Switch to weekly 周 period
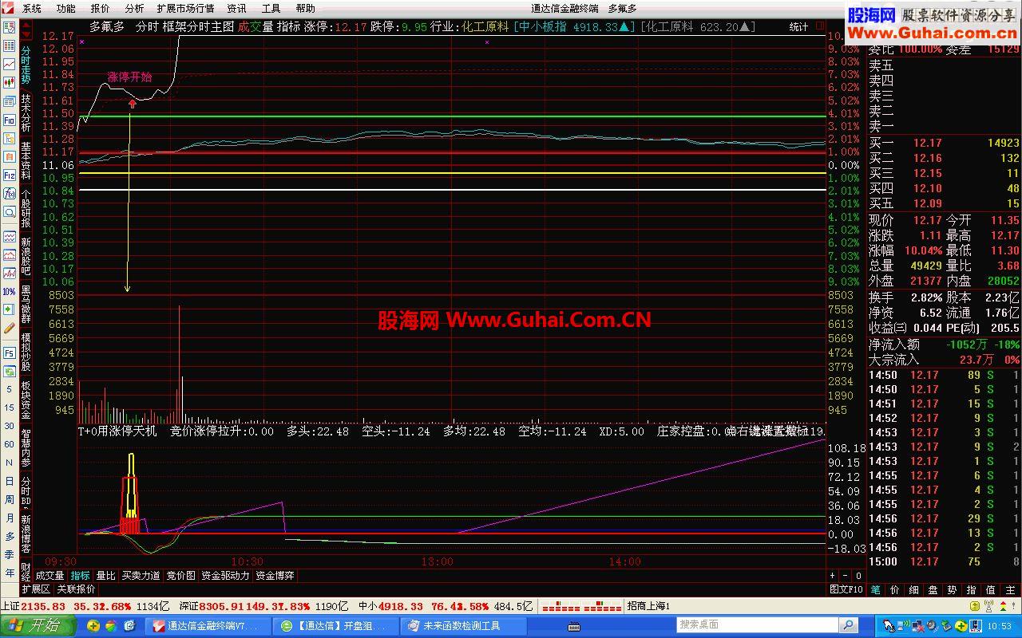The width and height of the screenshot is (1022, 638). pos(9,500)
